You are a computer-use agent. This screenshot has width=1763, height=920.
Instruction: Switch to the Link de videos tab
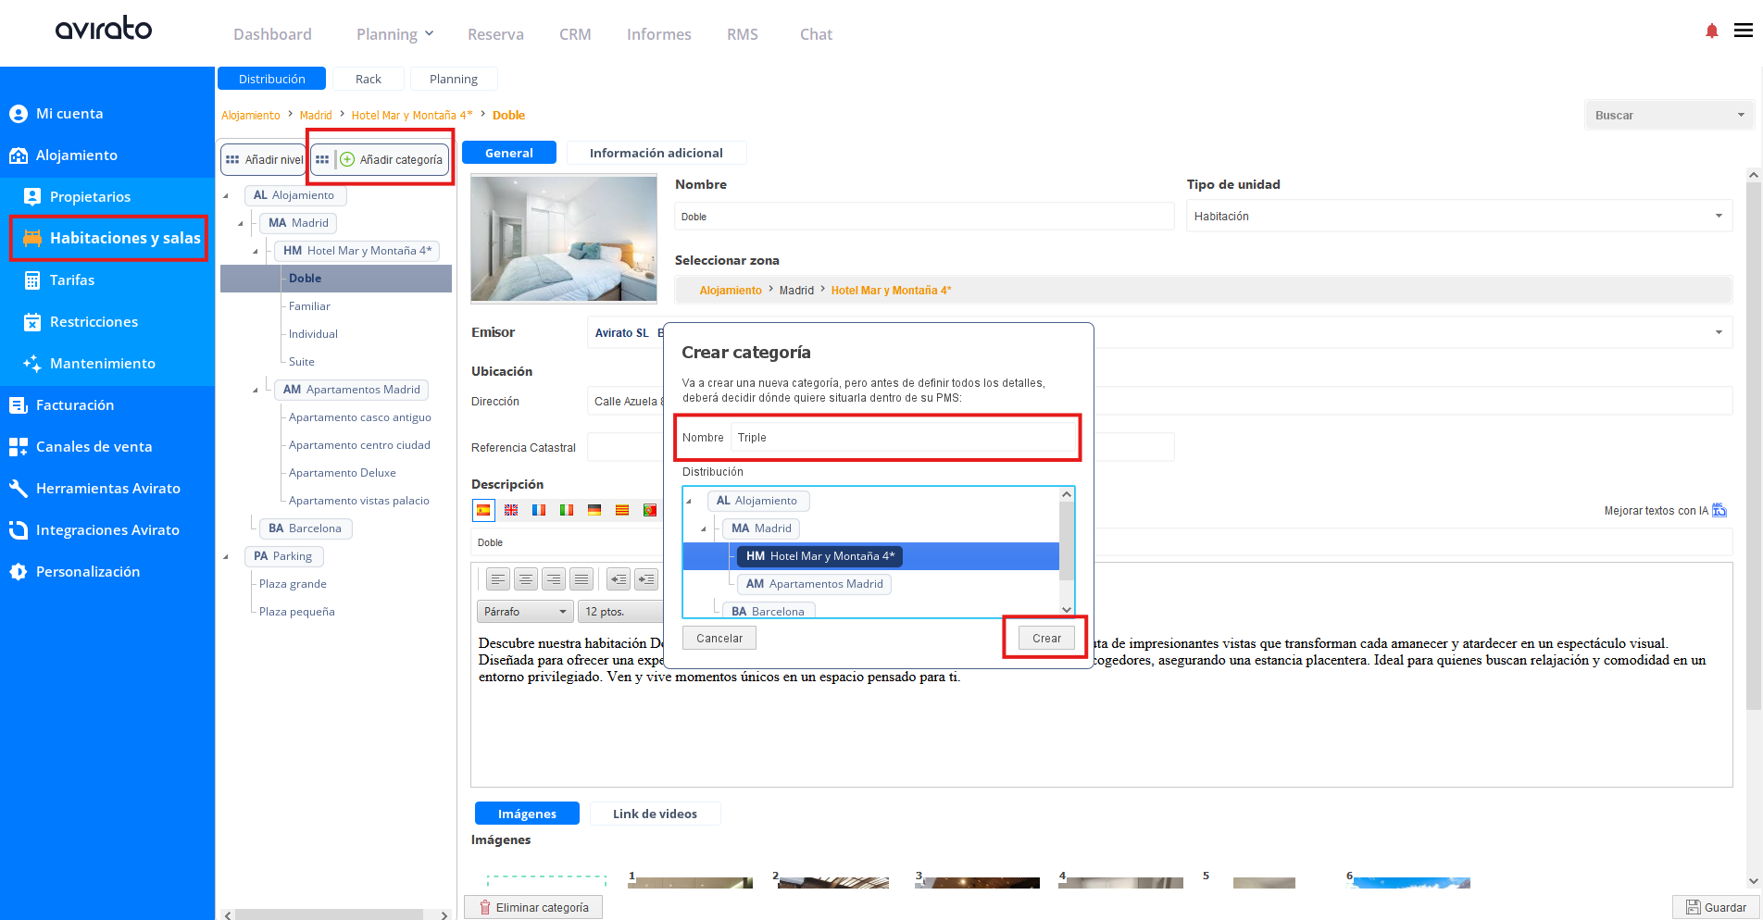655,814
